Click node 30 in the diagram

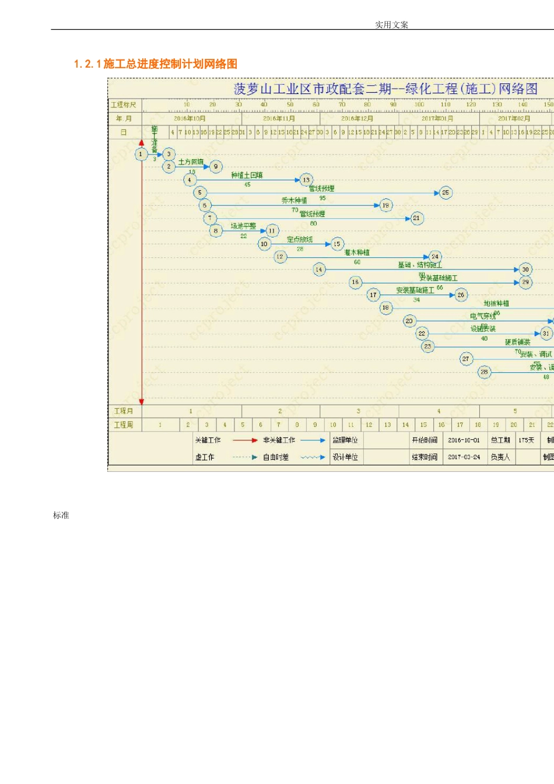[525, 269]
